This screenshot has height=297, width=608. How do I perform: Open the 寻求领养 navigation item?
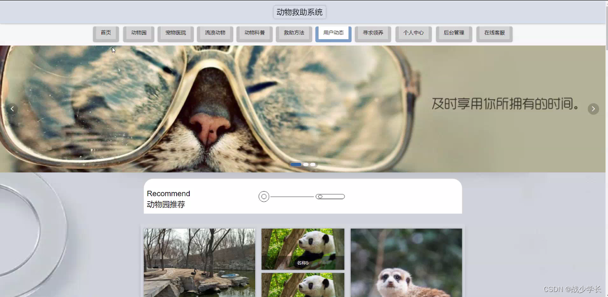click(373, 33)
